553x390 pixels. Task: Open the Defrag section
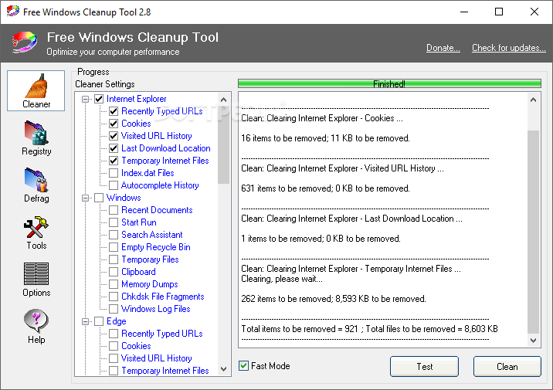(36, 185)
